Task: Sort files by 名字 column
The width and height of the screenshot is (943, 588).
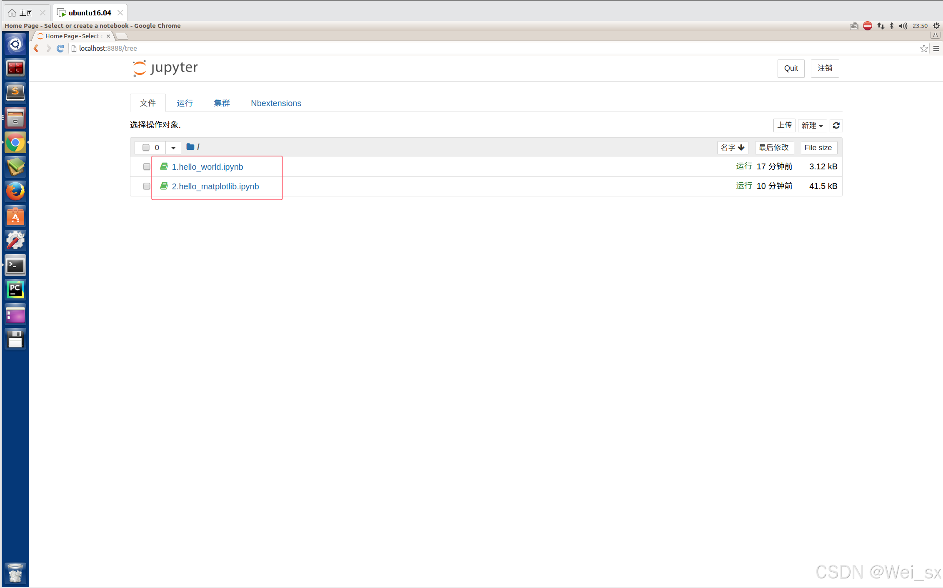Action: (x=732, y=147)
